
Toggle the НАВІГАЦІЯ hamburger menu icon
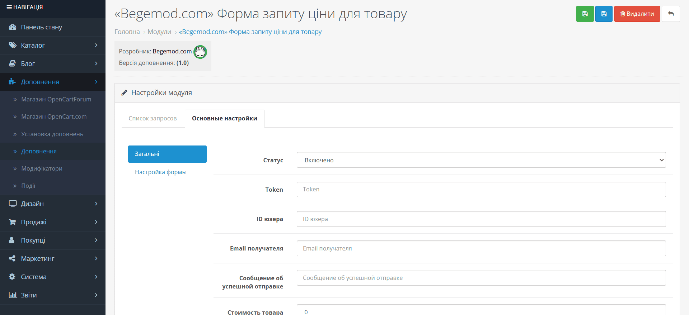[9, 7]
